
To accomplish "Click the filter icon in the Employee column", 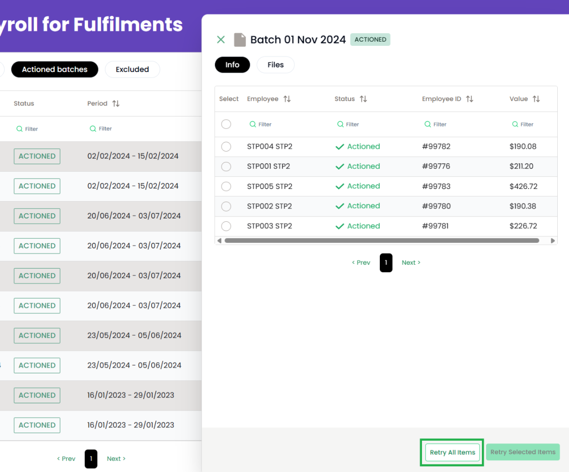I will 253,124.
